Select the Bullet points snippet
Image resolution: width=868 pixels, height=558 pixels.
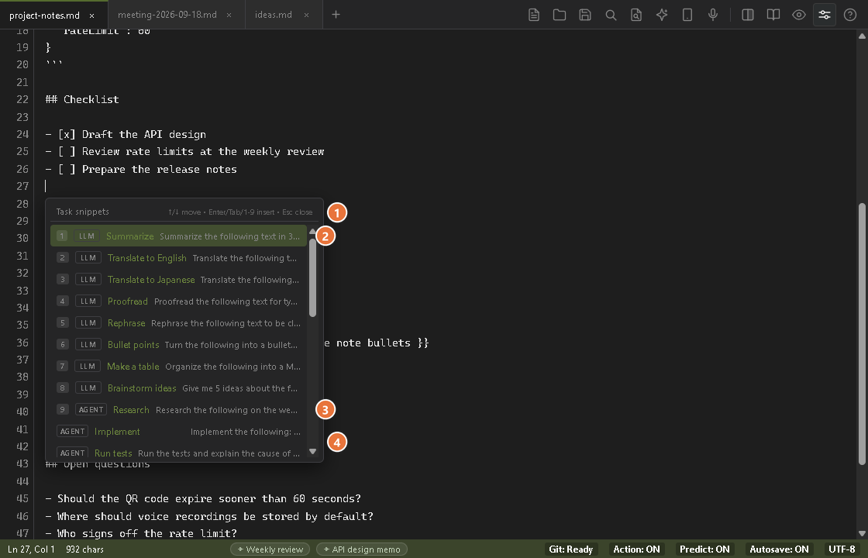click(x=178, y=344)
